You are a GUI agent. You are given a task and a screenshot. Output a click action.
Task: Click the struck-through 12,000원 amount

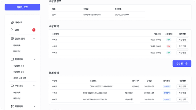point(129,93)
